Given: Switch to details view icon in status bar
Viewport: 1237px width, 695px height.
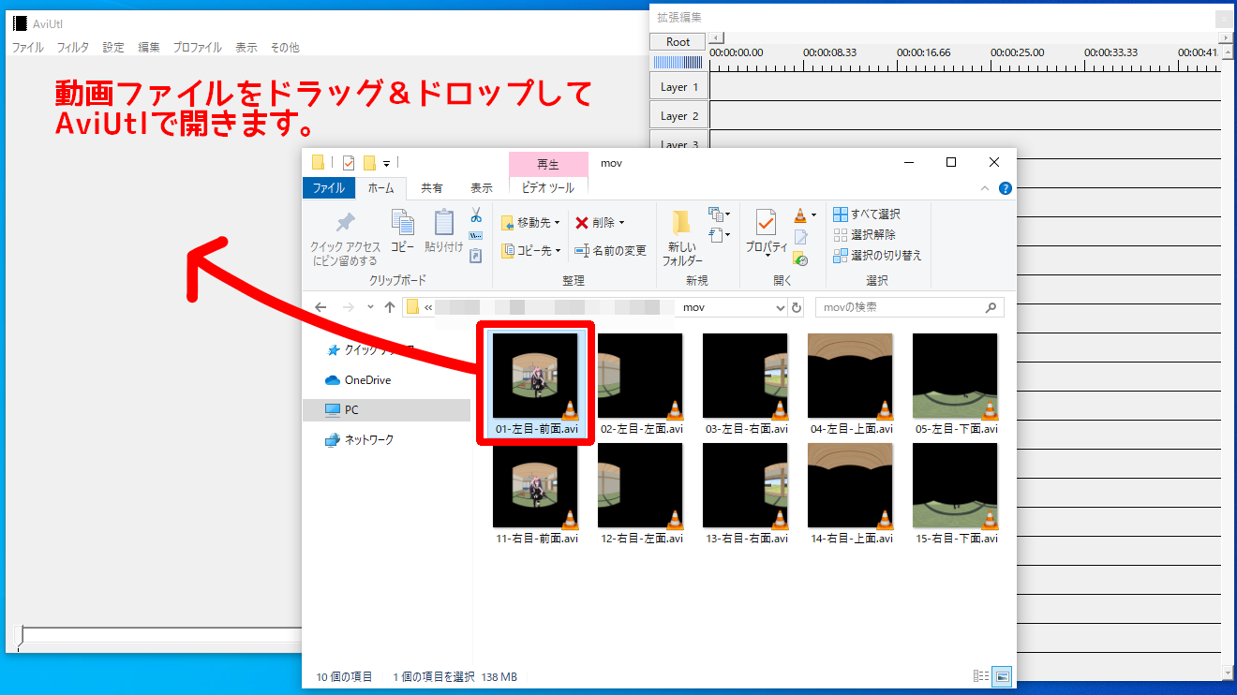Looking at the screenshot, I should [x=982, y=676].
